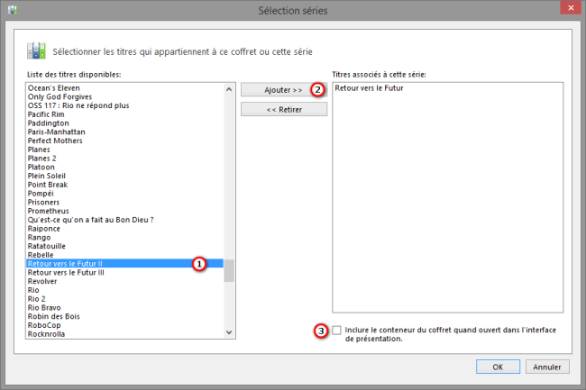
Task: Click the app icon in title bar
Action: tap(13, 10)
